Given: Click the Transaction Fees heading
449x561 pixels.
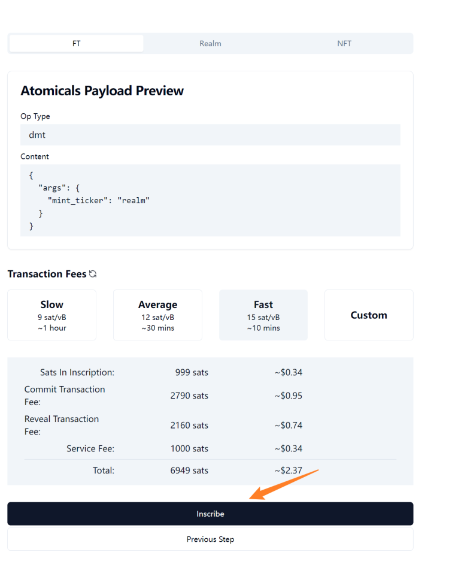Looking at the screenshot, I should 47,274.
